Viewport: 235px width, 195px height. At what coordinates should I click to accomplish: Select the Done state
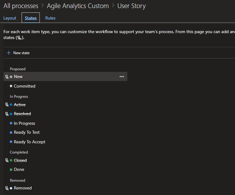tap(19, 170)
